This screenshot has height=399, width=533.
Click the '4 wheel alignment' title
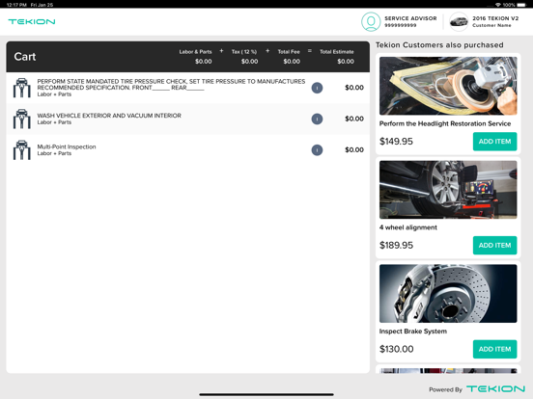tap(408, 227)
